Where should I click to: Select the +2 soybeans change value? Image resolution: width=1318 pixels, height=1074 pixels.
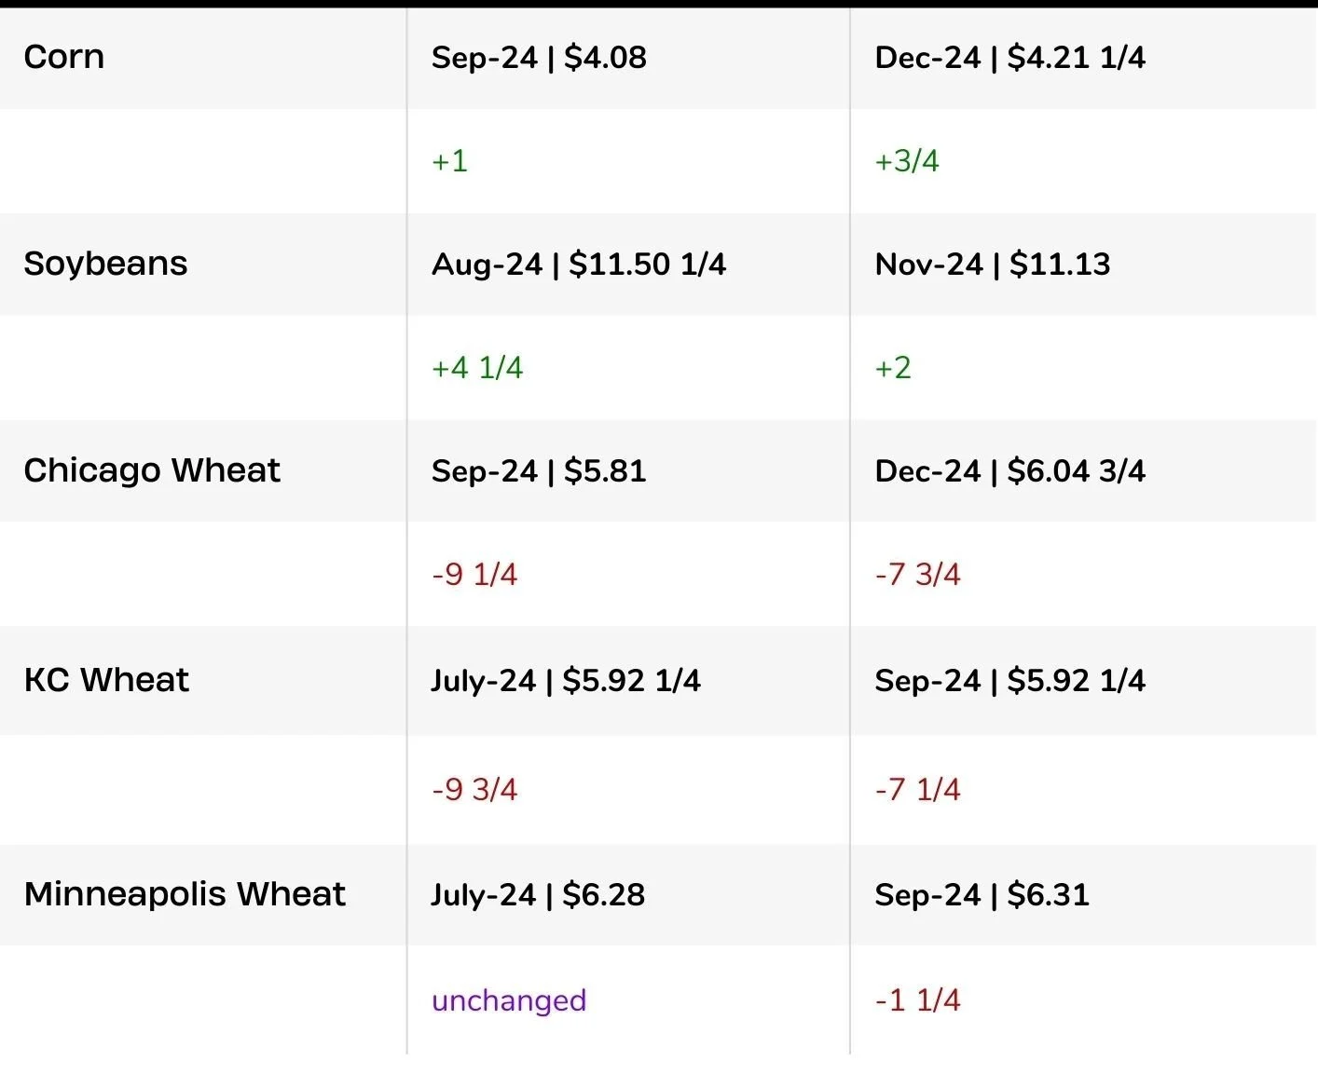[x=892, y=368]
